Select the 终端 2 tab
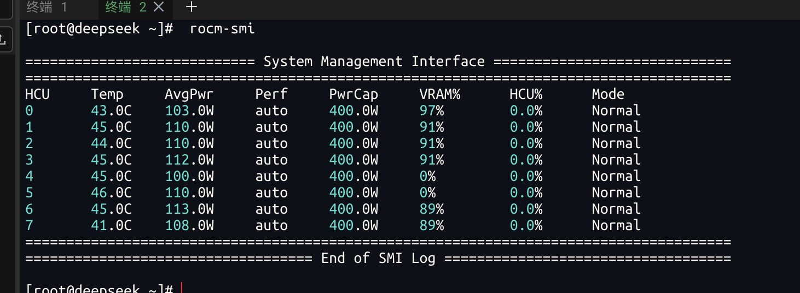 point(126,7)
